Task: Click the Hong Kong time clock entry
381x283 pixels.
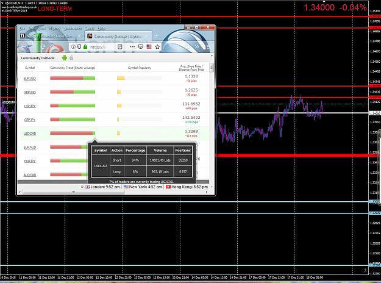Action: coord(187,187)
